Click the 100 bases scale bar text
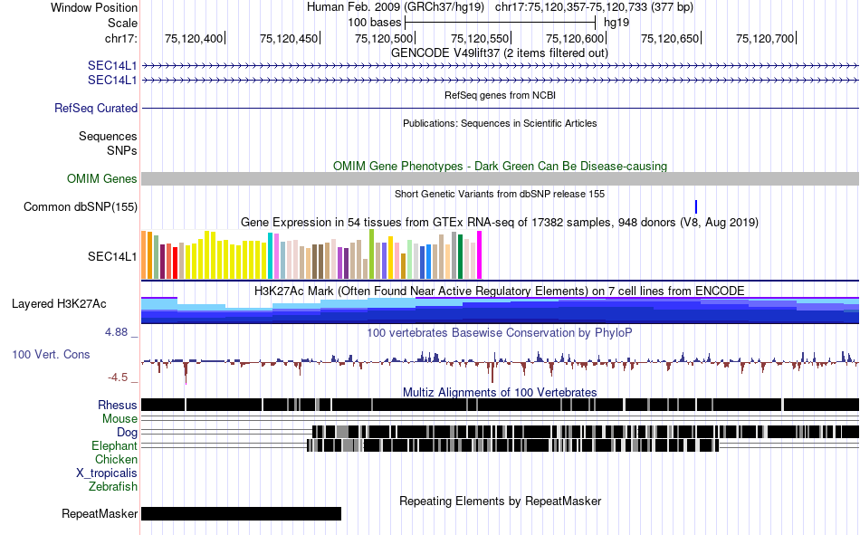The image size is (860, 535). coord(375,23)
